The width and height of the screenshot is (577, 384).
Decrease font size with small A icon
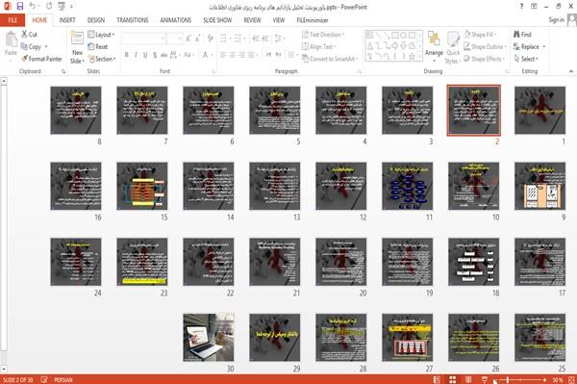click(197, 38)
